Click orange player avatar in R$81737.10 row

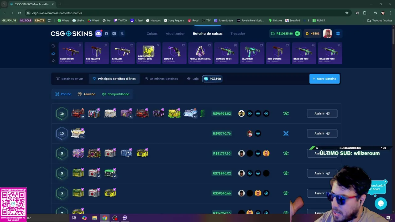266,153
